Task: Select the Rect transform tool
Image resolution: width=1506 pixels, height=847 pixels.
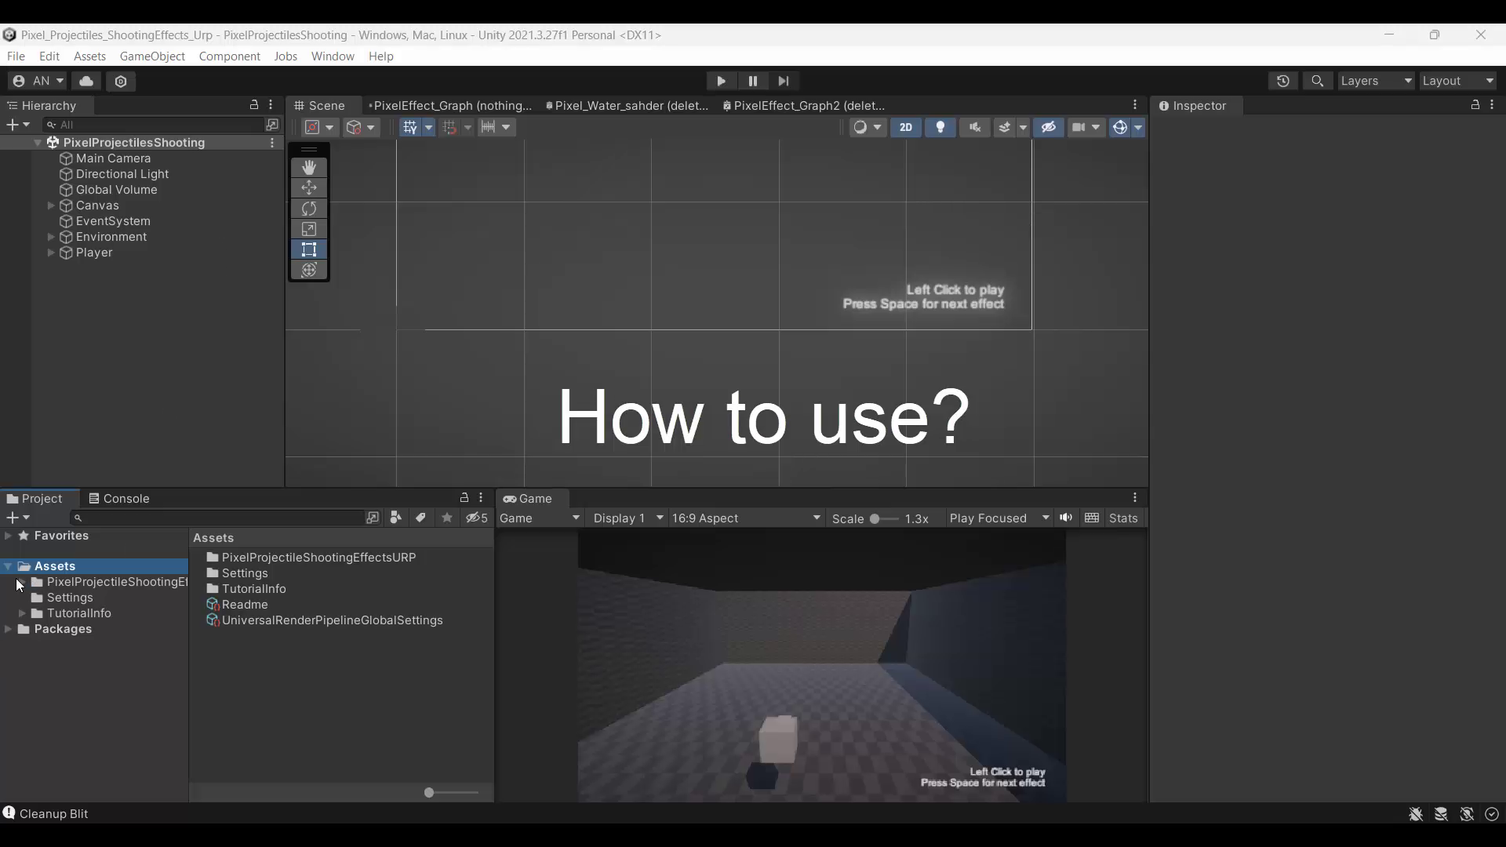Action: [x=309, y=249]
